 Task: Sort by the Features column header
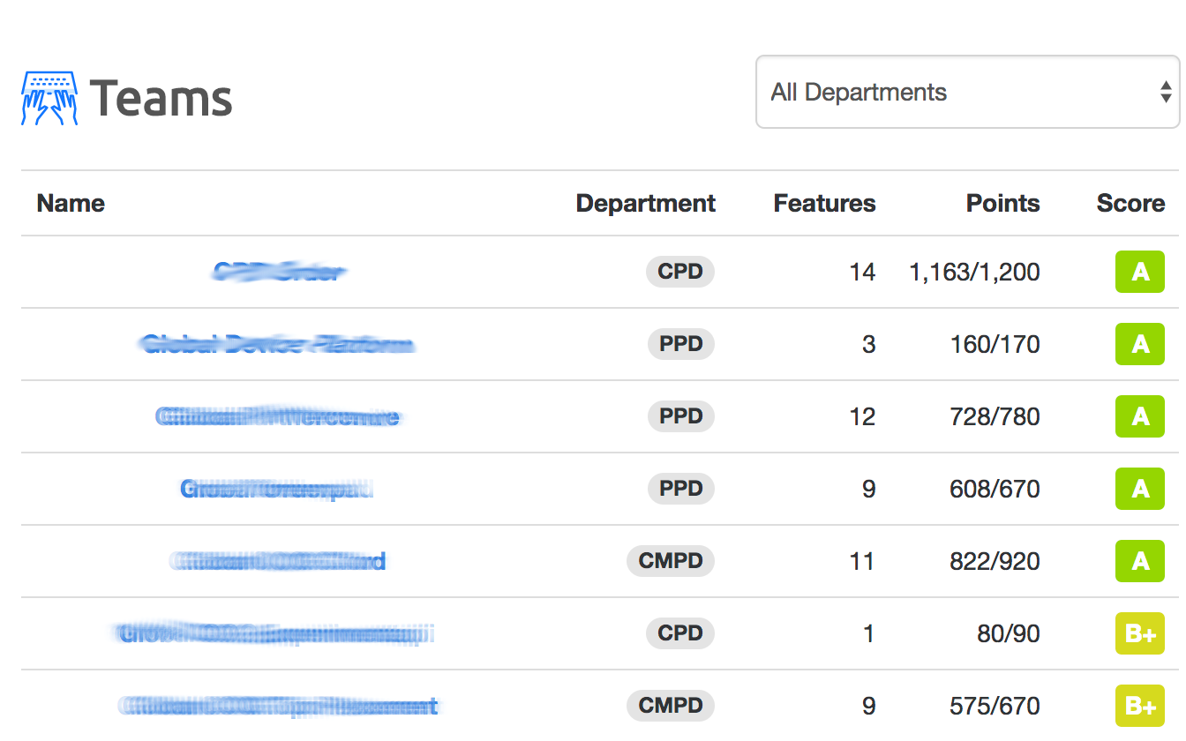click(x=824, y=204)
